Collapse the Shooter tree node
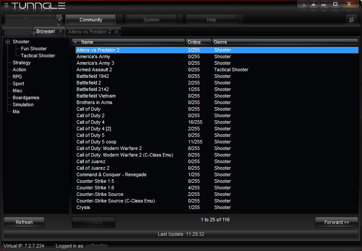The image size is (362, 251). tap(7, 42)
